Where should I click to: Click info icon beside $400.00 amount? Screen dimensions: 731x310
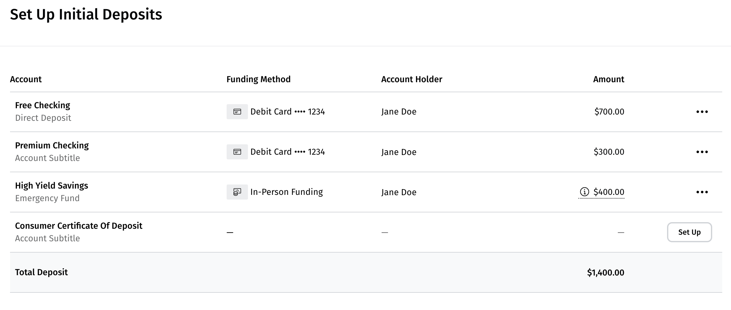point(584,192)
